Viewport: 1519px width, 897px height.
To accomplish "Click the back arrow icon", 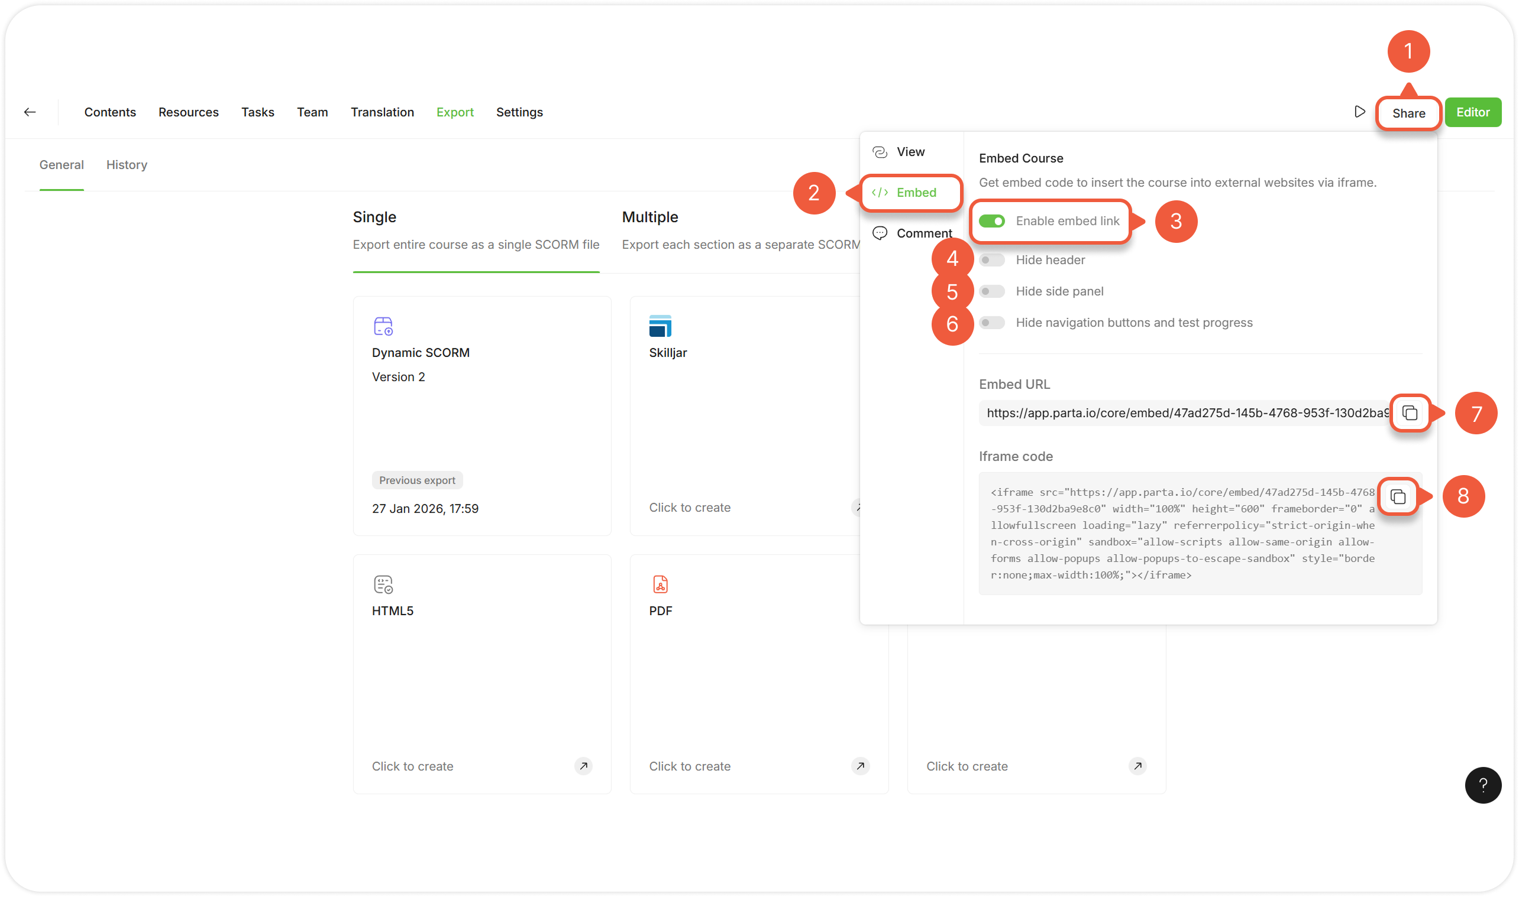I will click(30, 112).
